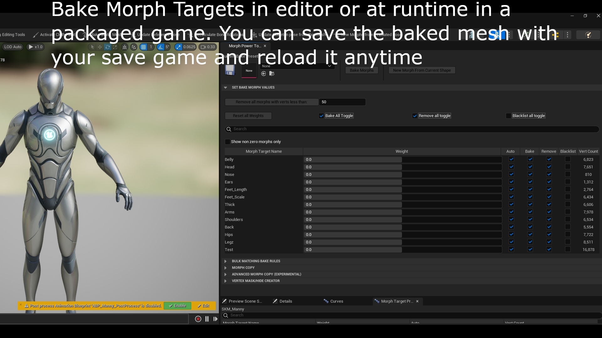This screenshot has width=602, height=338.
Task: Toggle the Bake All Toggle checkbox
Action: (x=321, y=116)
